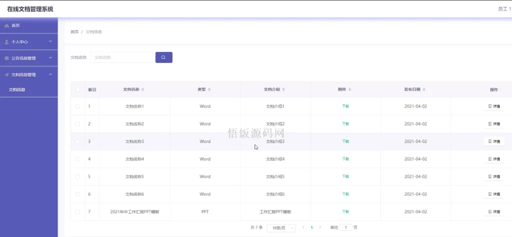Open the 10条/页 page size dropdown
Image resolution: width=512 pixels, height=237 pixels.
(281, 228)
